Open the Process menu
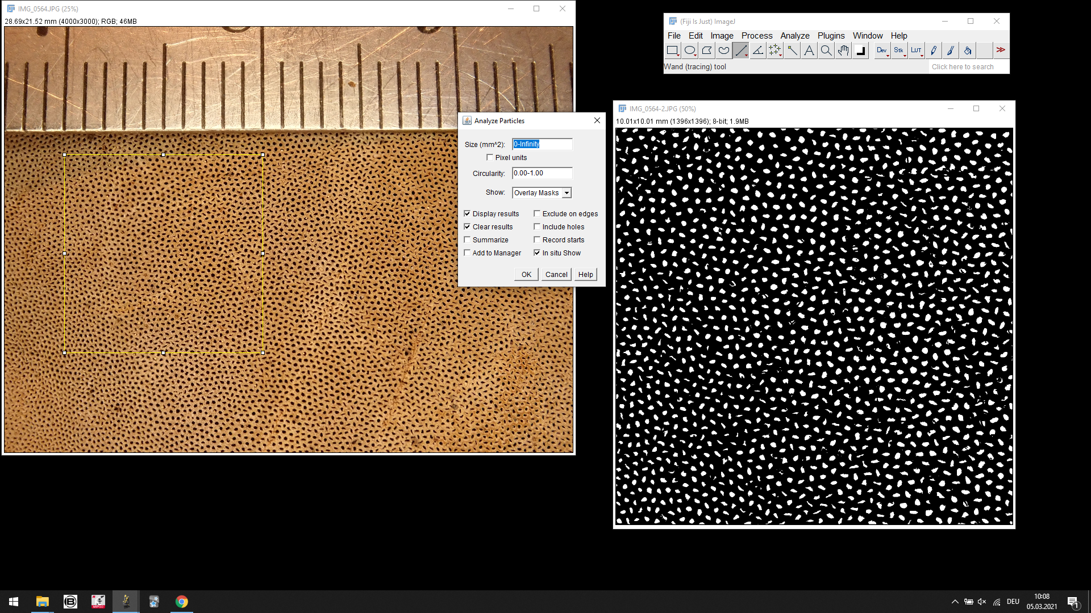The width and height of the screenshot is (1091, 613). point(756,36)
